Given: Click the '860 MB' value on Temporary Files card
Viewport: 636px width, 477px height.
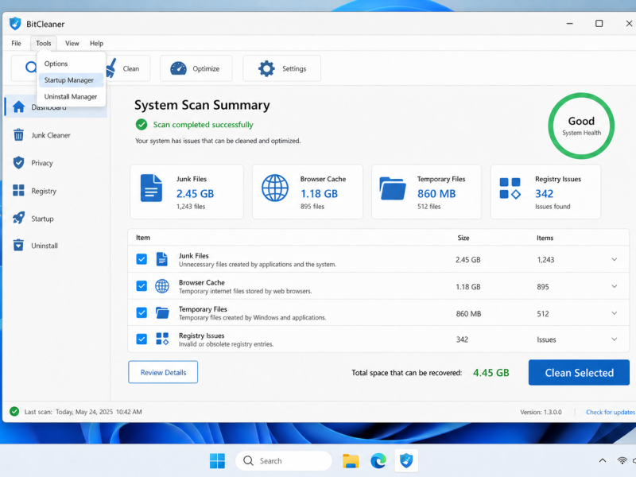Looking at the screenshot, I should [x=436, y=194].
